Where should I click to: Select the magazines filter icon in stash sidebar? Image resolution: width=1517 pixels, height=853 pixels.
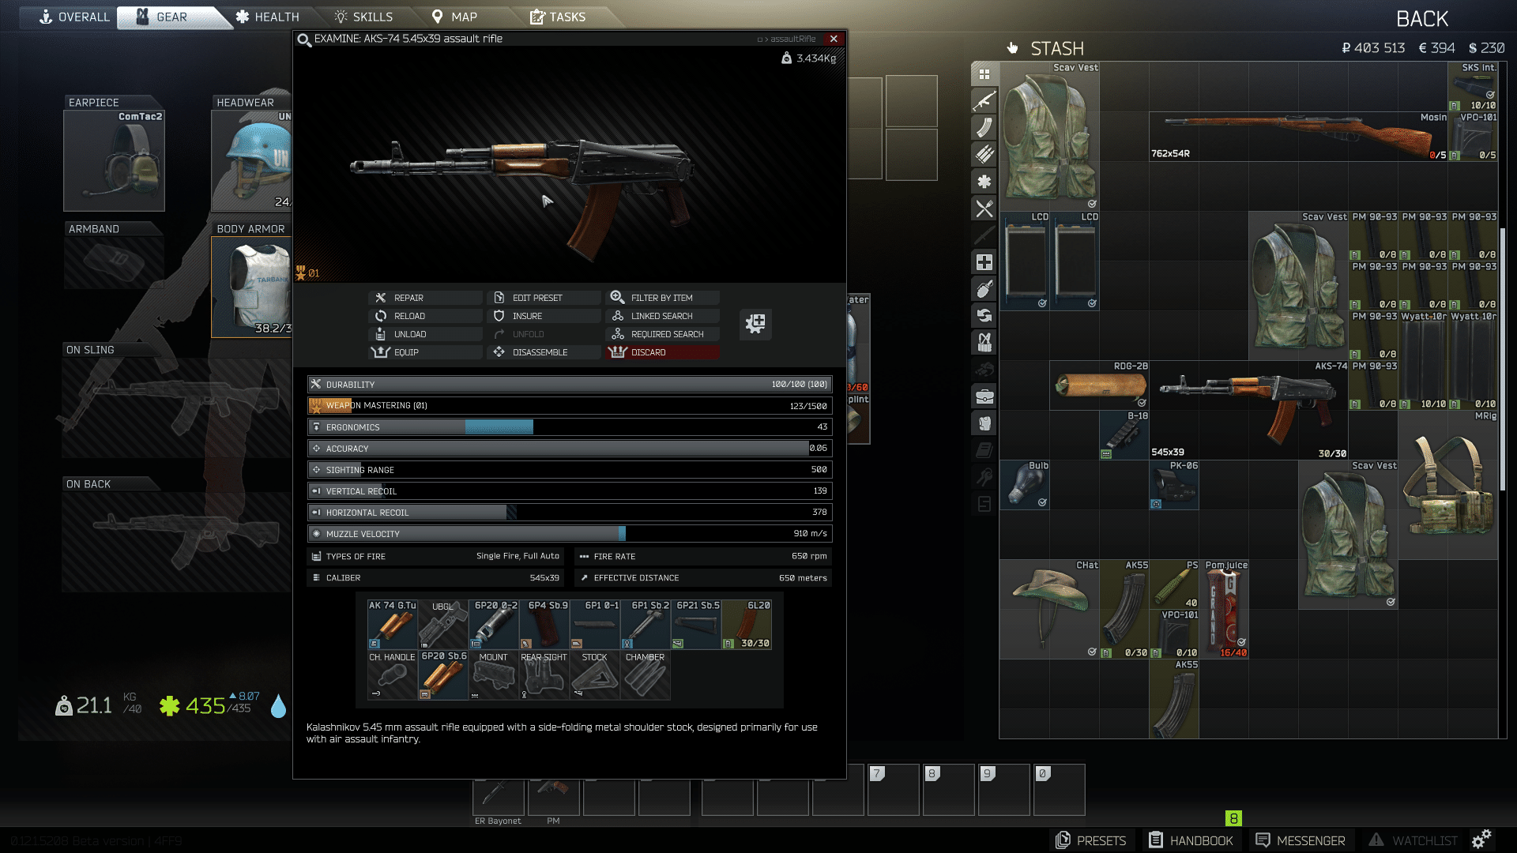coord(984,128)
